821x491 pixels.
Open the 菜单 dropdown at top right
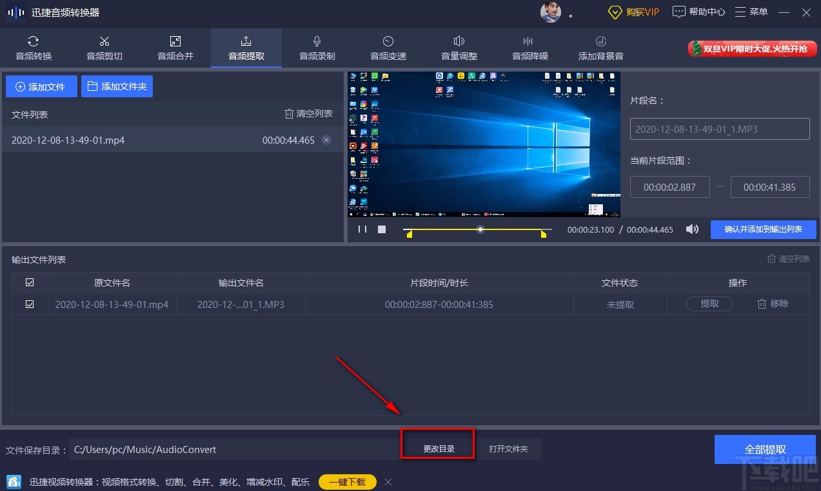click(751, 12)
